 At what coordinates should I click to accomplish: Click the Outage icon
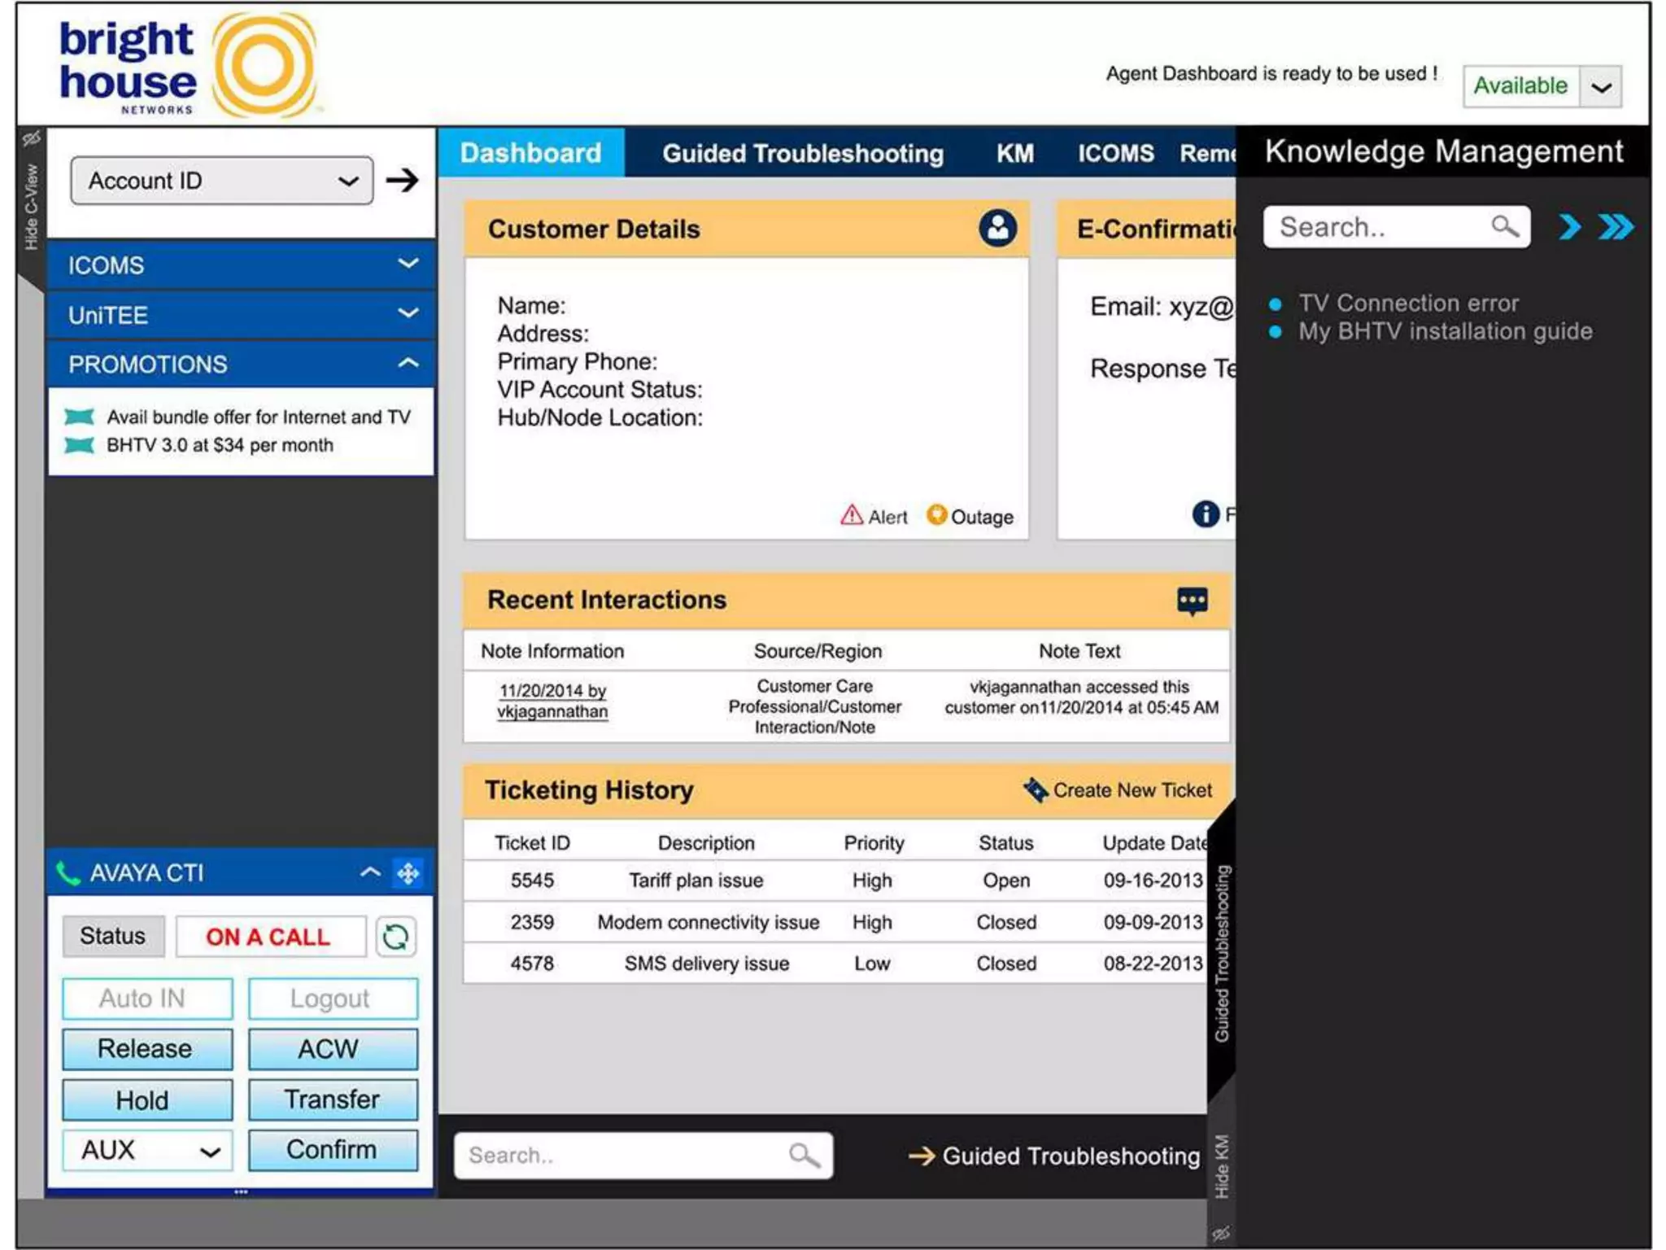click(x=937, y=515)
